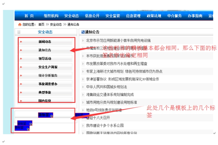Click the home icon in the breadcrumb
This screenshot has width=218, height=145.
tap(20, 24)
